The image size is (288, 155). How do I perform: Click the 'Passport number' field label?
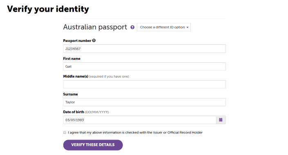coord(77,41)
